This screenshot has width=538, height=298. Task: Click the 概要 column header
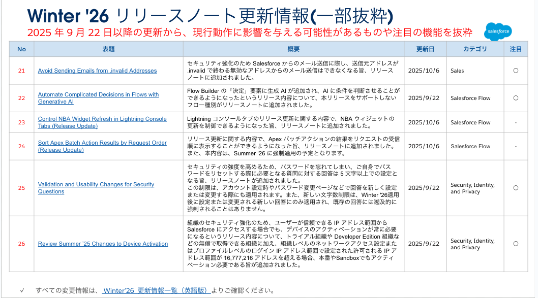[294, 49]
